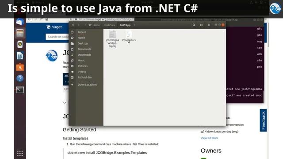
Task: Reload the browser page
Action: [x=41, y=19]
